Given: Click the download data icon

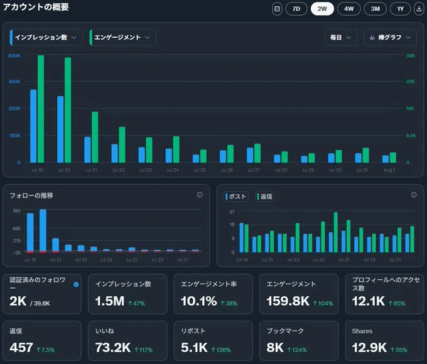Looking at the screenshot, I should point(419,9).
